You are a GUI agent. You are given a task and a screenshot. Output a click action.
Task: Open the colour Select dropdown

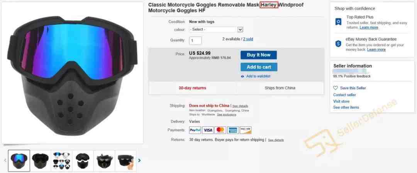click(216, 29)
